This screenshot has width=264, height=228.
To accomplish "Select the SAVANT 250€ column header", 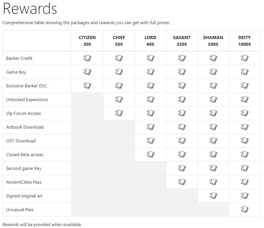I will [x=182, y=41].
